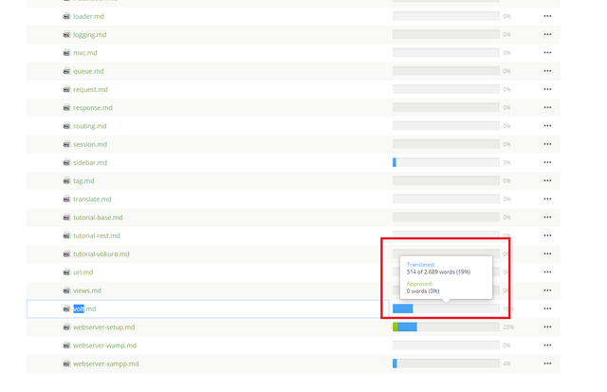Click the file icon beside routing.md
Screen dimensions: 607x392
point(66,126)
